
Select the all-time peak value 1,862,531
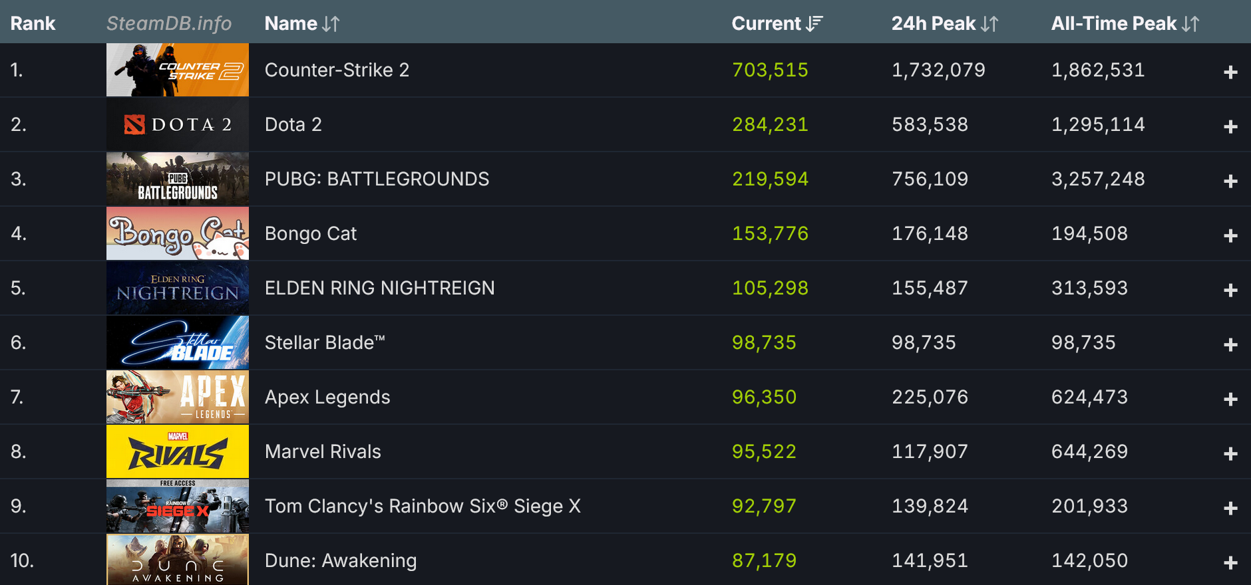tap(1098, 70)
